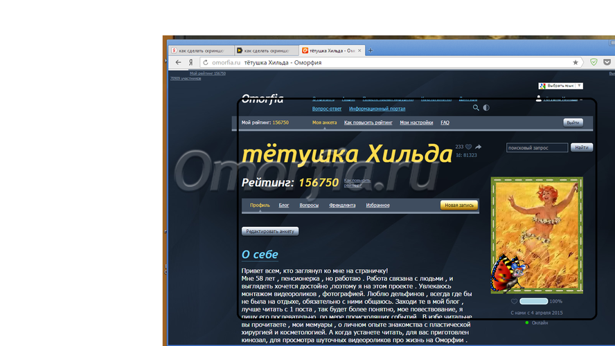Click the 70909 участников link
This screenshot has height=346, width=615.
click(x=186, y=78)
